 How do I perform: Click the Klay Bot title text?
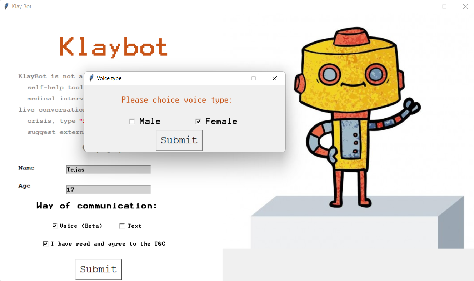22,6
